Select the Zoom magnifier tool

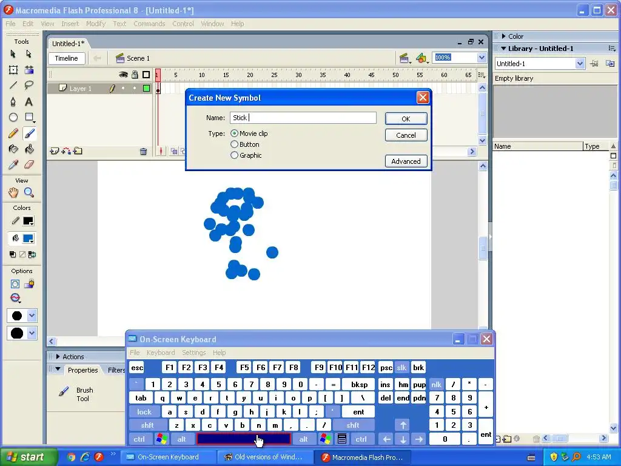29,193
